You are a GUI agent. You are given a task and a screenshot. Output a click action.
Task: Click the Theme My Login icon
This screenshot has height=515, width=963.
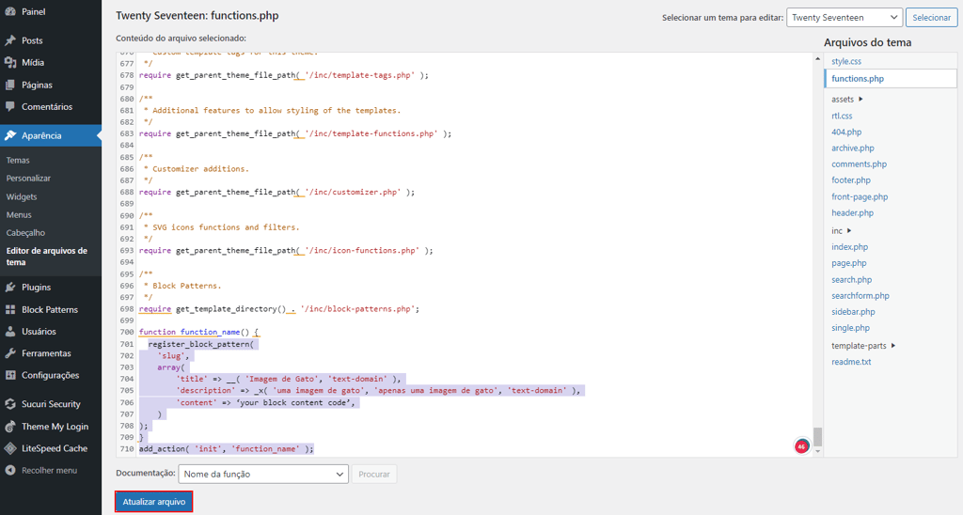click(10, 427)
